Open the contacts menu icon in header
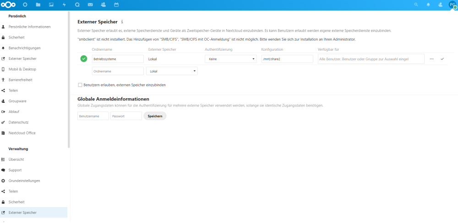The width and height of the screenshot is (458, 223). pyautogui.click(x=441, y=5)
